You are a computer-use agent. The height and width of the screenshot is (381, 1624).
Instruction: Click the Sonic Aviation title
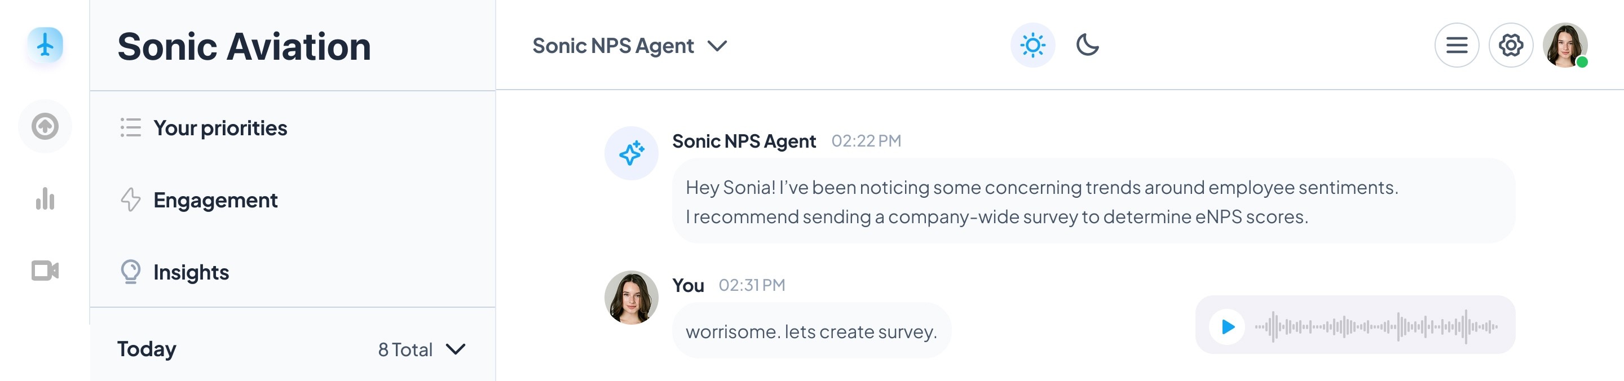pyautogui.click(x=244, y=47)
